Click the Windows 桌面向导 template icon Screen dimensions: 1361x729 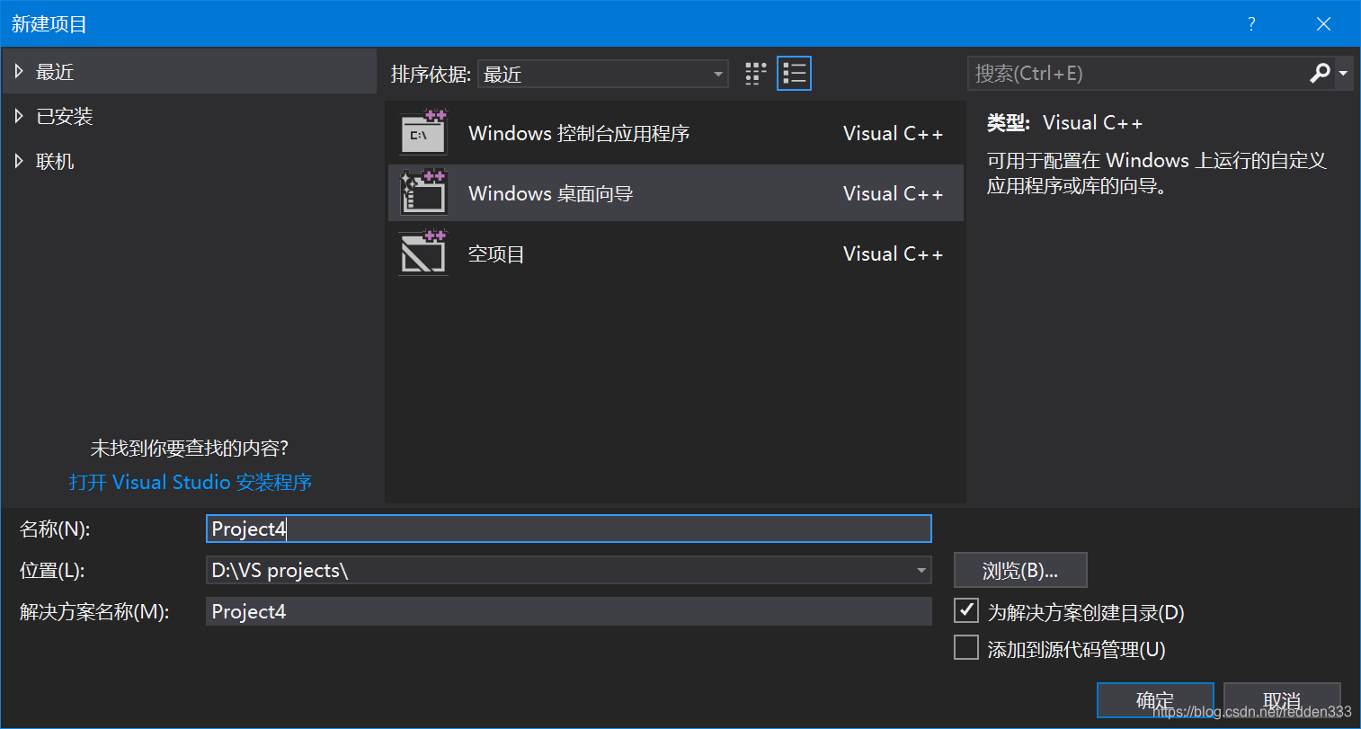click(423, 193)
